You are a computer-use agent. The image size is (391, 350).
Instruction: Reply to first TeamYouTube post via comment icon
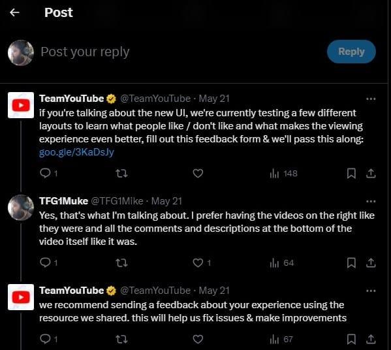pyautogui.click(x=45, y=173)
